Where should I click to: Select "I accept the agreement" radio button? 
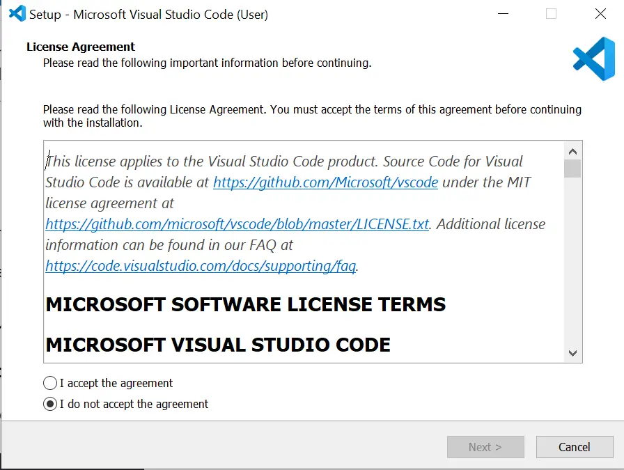pos(50,383)
